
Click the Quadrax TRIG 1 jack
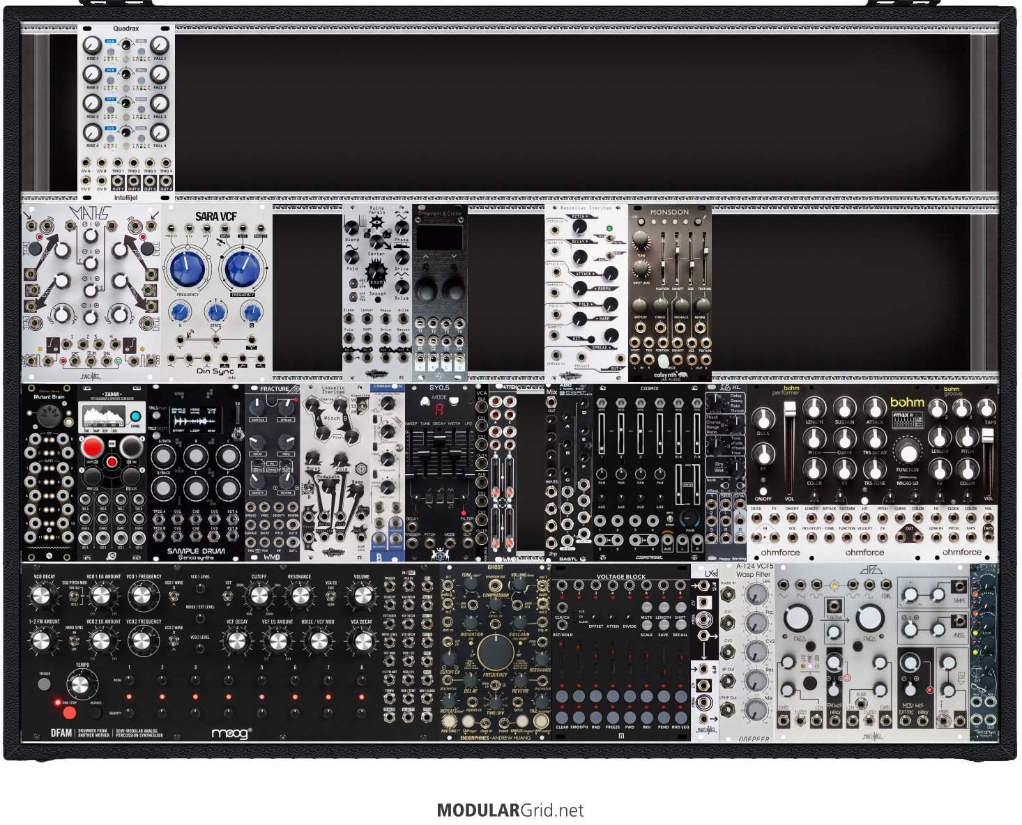(x=118, y=162)
